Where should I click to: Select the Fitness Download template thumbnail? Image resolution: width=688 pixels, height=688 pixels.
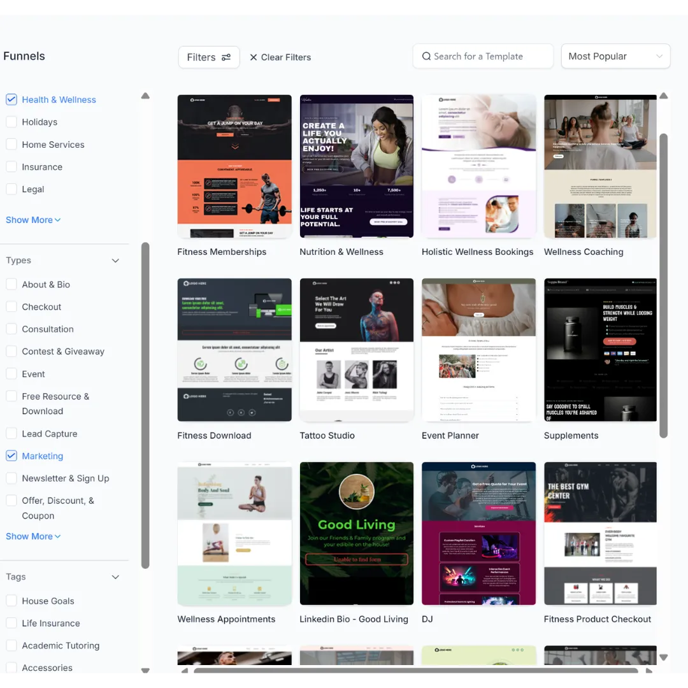tap(234, 350)
